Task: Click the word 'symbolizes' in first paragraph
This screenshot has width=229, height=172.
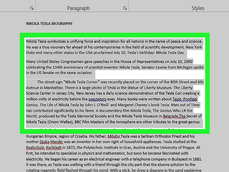Action: pos(57,41)
